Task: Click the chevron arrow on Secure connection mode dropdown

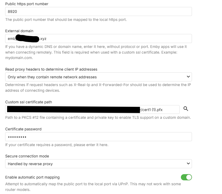Action: tap(188, 164)
